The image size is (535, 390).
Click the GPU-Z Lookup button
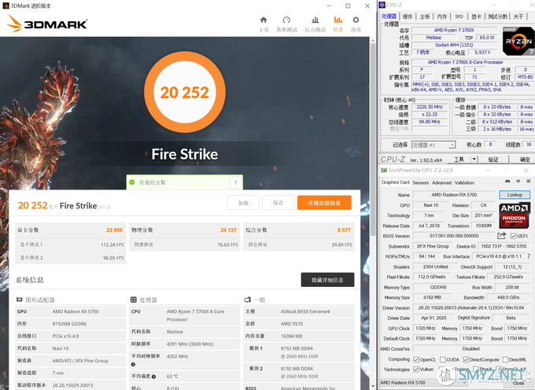point(515,195)
